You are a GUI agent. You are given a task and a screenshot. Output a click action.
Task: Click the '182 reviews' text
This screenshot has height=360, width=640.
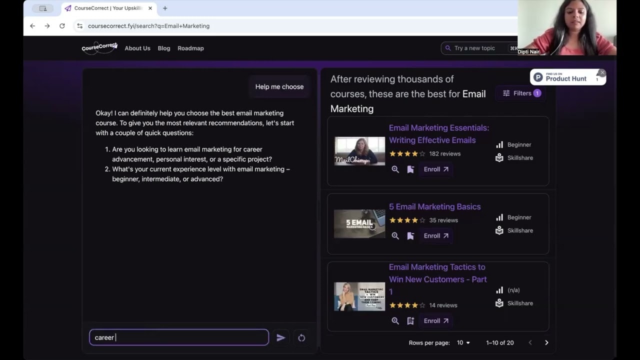pos(444,153)
